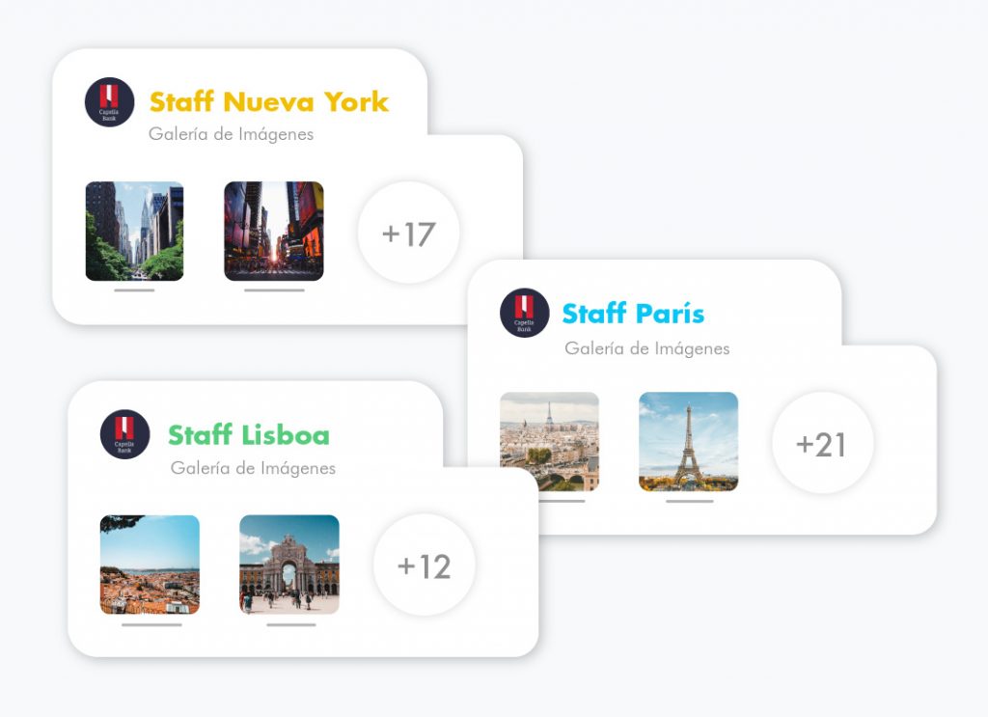This screenshot has width=988, height=717.
Task: Show 12 more Lisboa images
Action: pos(425,565)
